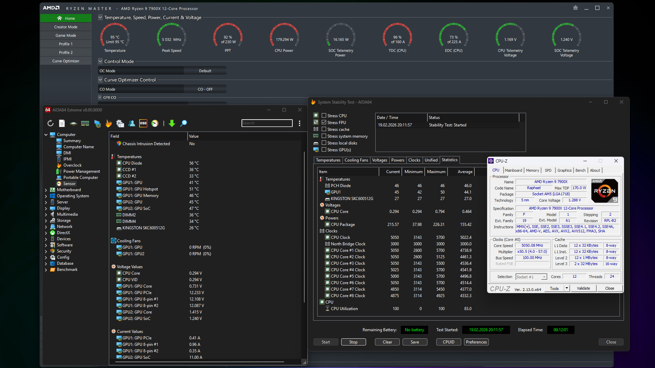This screenshot has width=655, height=368.
Task: Open the Report icon in AIDA64 toolbar
Action: 62,123
